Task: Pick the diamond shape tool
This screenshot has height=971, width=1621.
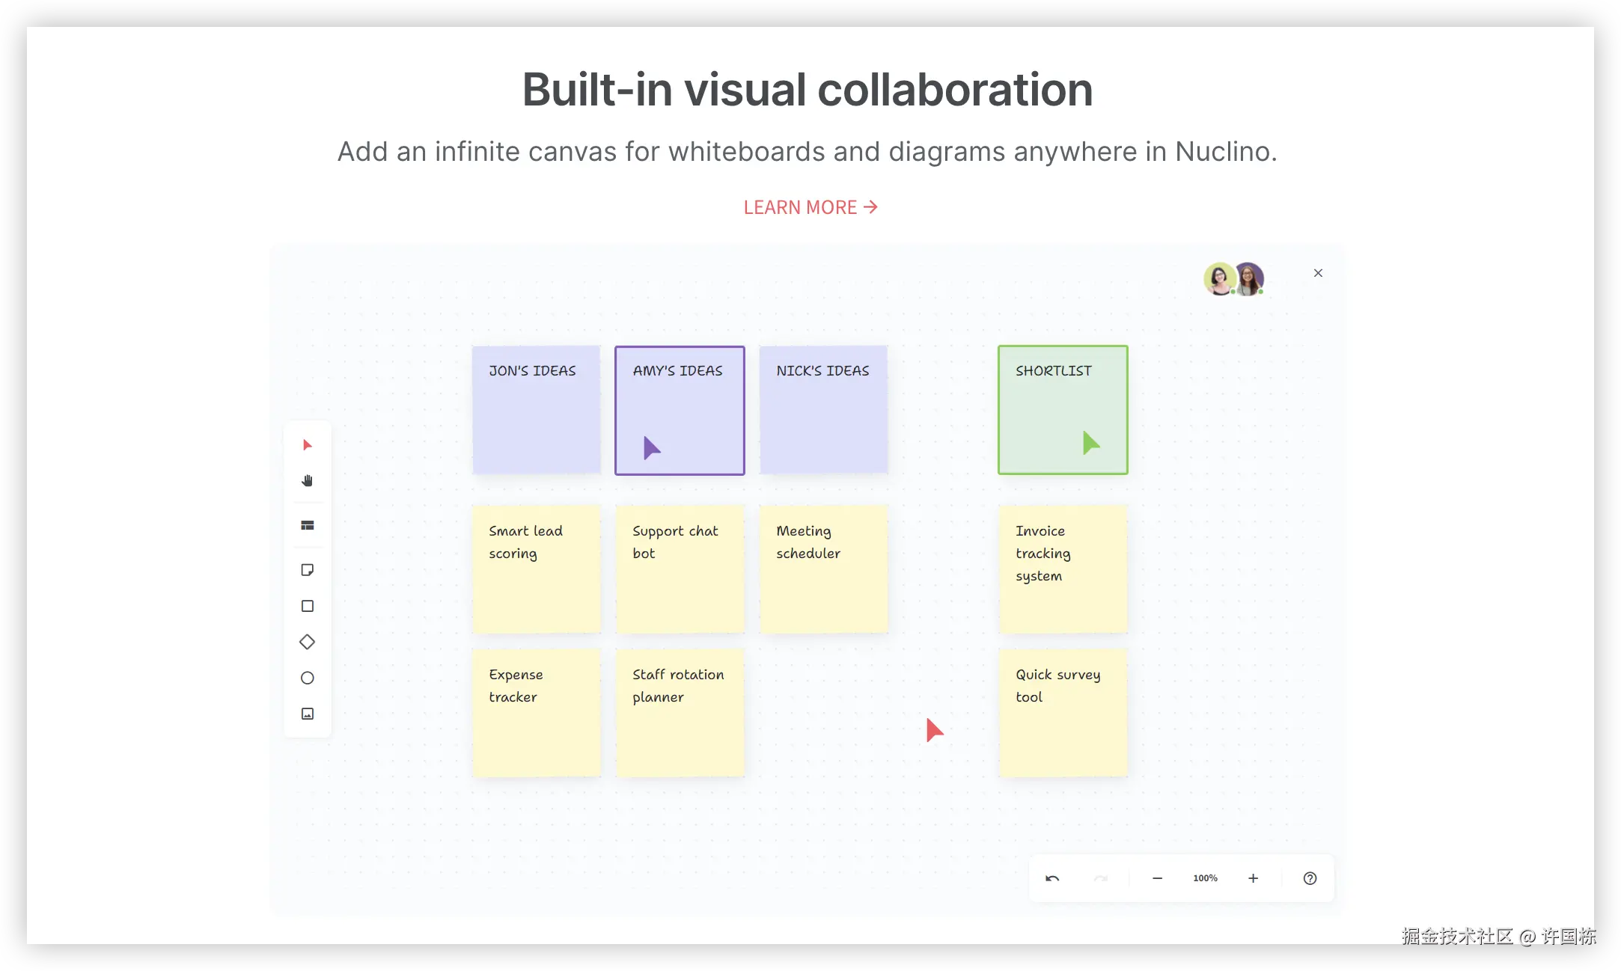Action: click(307, 642)
